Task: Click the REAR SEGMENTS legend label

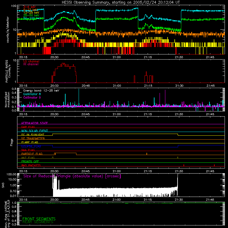Action: coord(38,222)
